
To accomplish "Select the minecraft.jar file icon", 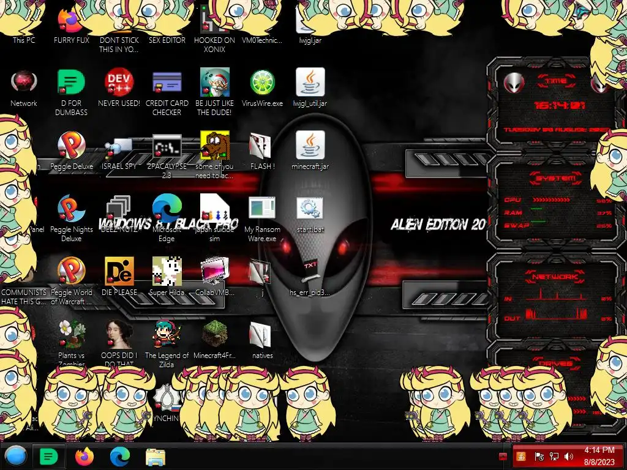I will [310, 151].
